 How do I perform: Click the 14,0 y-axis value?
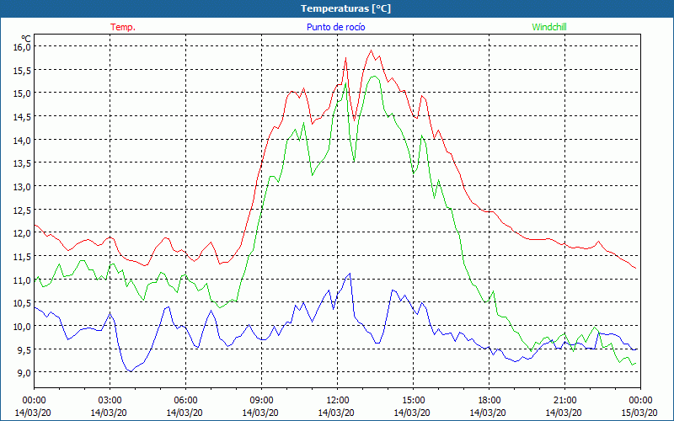(23, 140)
